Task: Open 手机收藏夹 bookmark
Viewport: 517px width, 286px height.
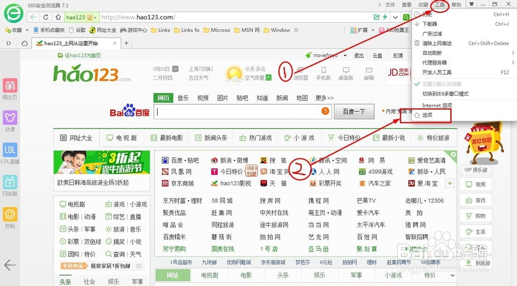Action: coord(49,30)
